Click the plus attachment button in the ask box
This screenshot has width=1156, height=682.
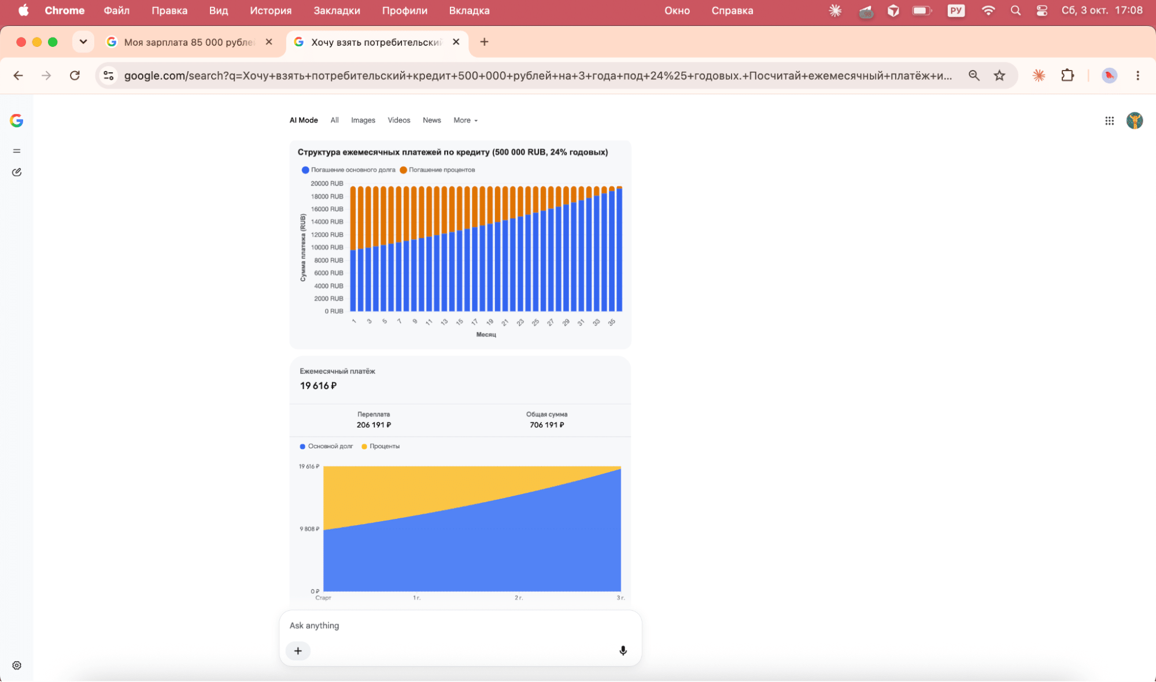[x=298, y=651]
